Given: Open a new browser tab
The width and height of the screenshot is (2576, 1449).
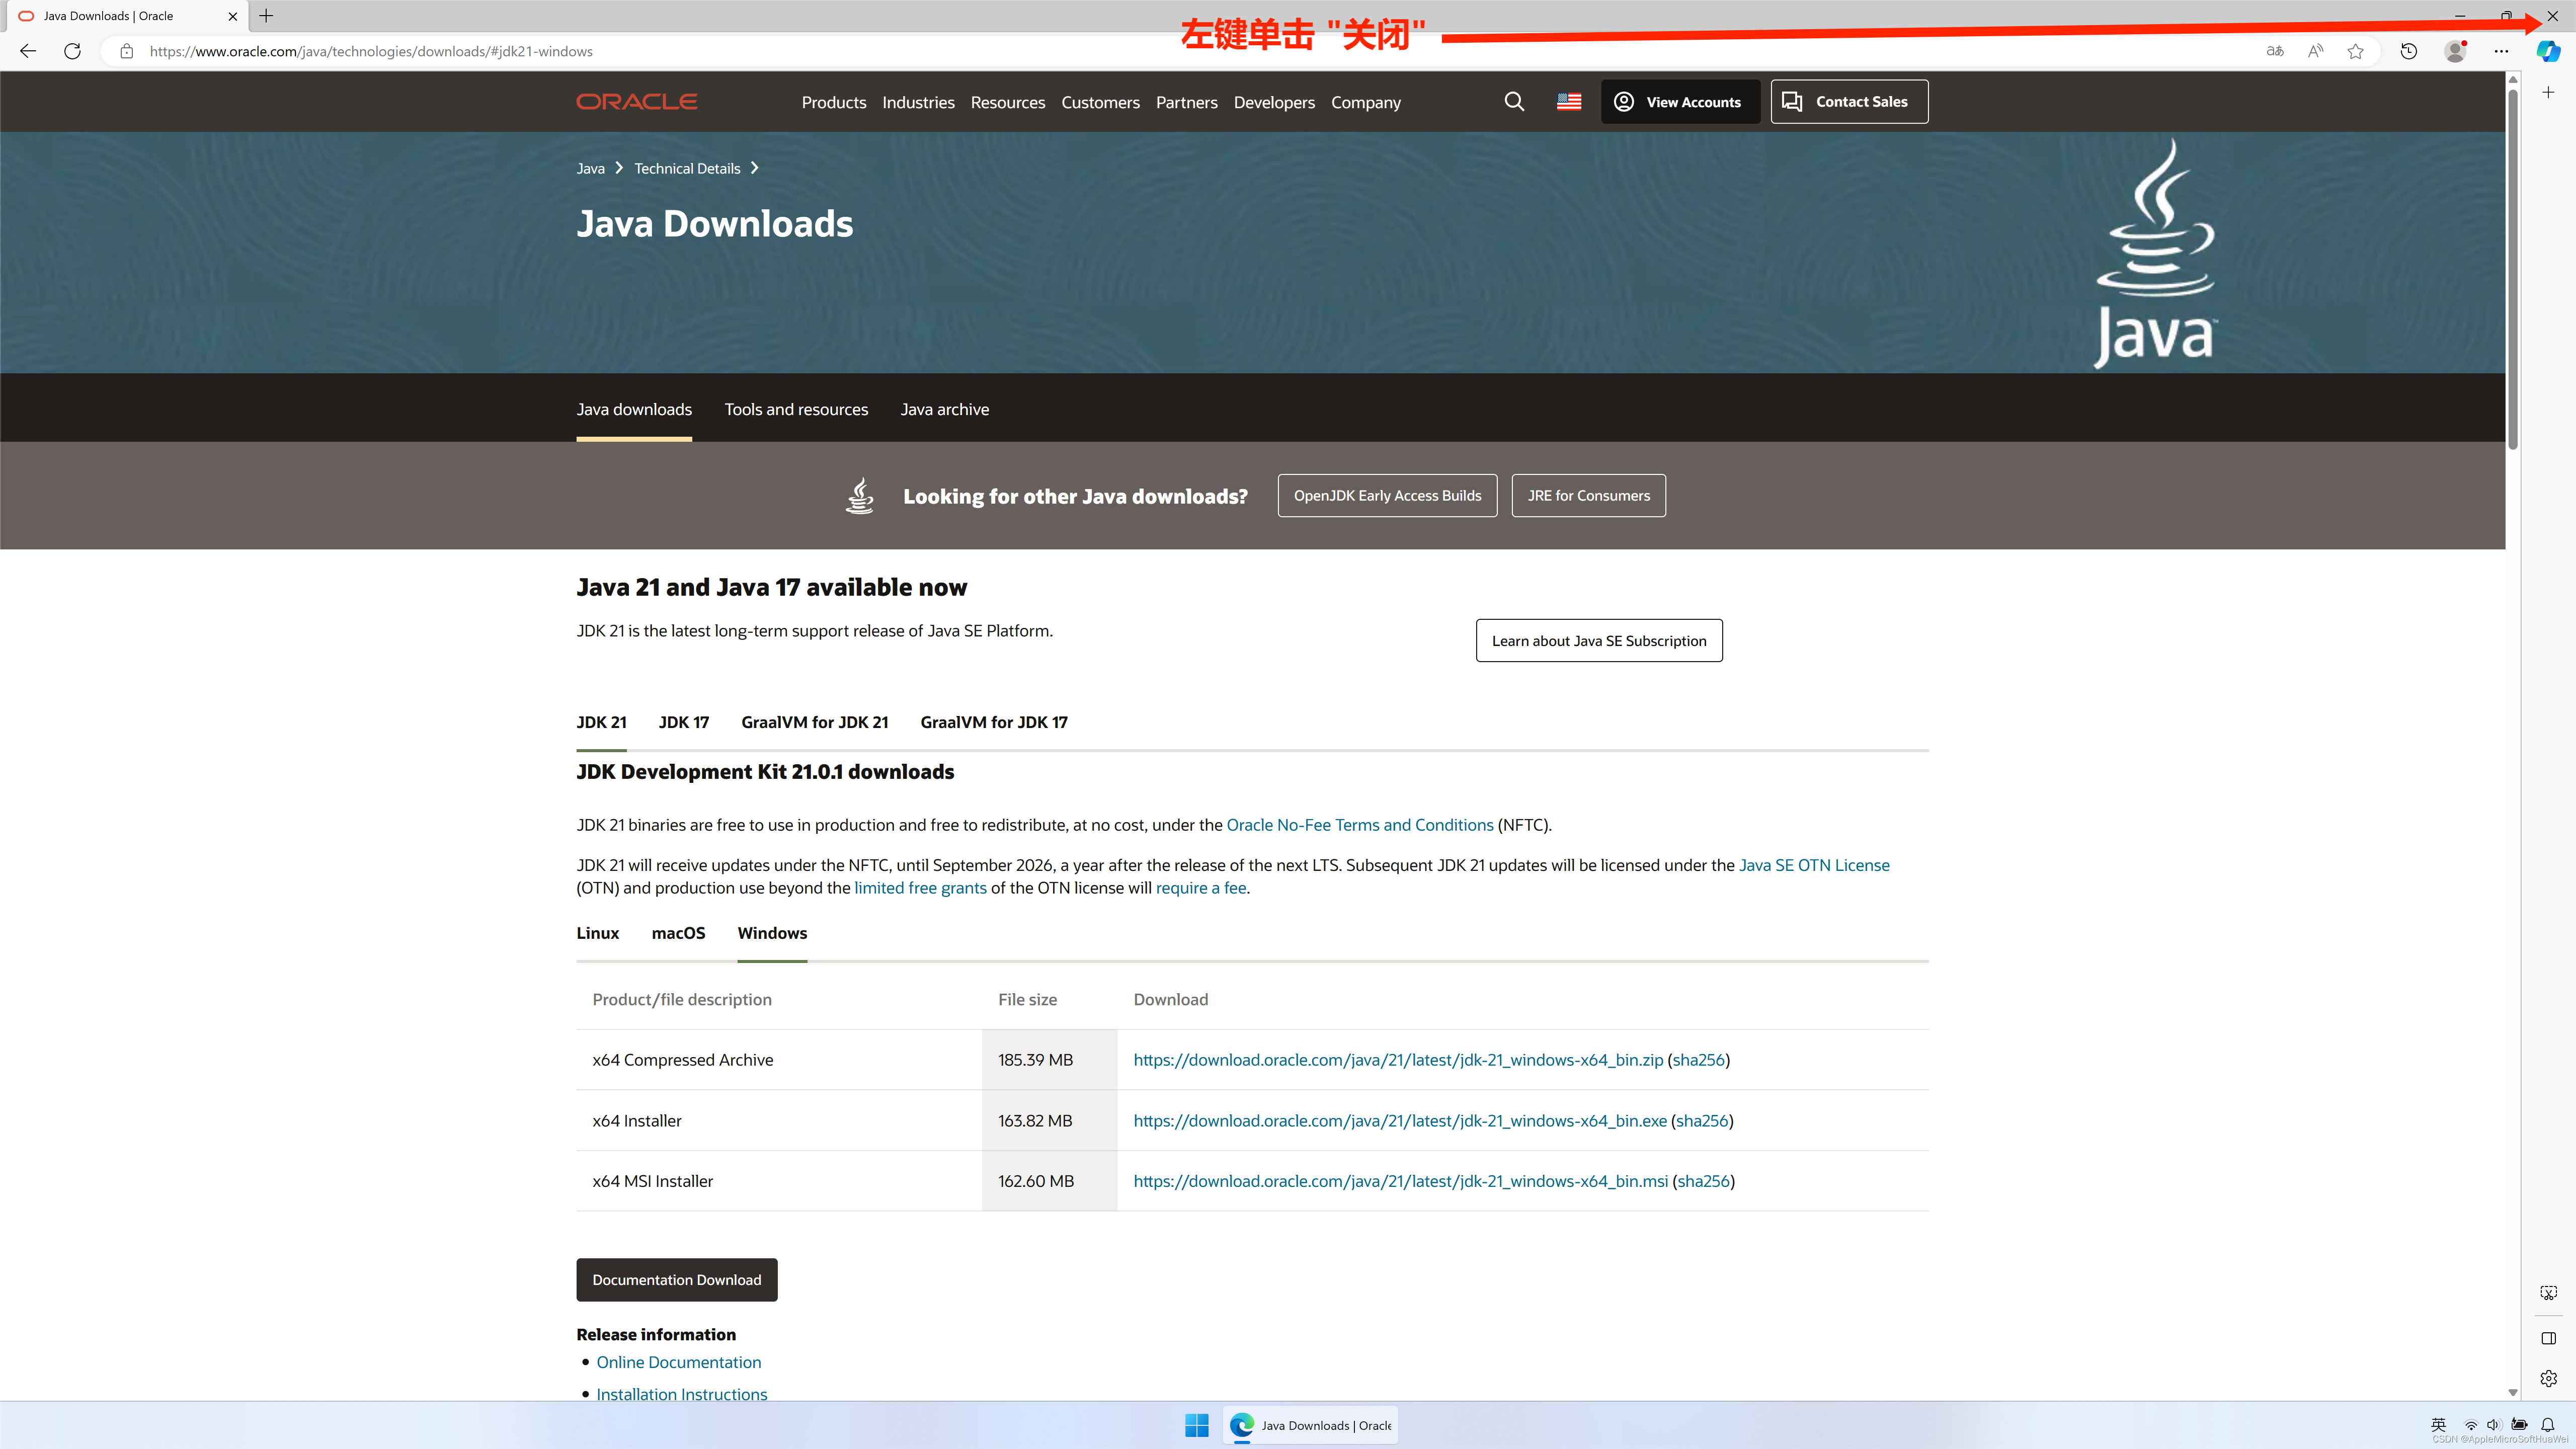Looking at the screenshot, I should coord(266,16).
